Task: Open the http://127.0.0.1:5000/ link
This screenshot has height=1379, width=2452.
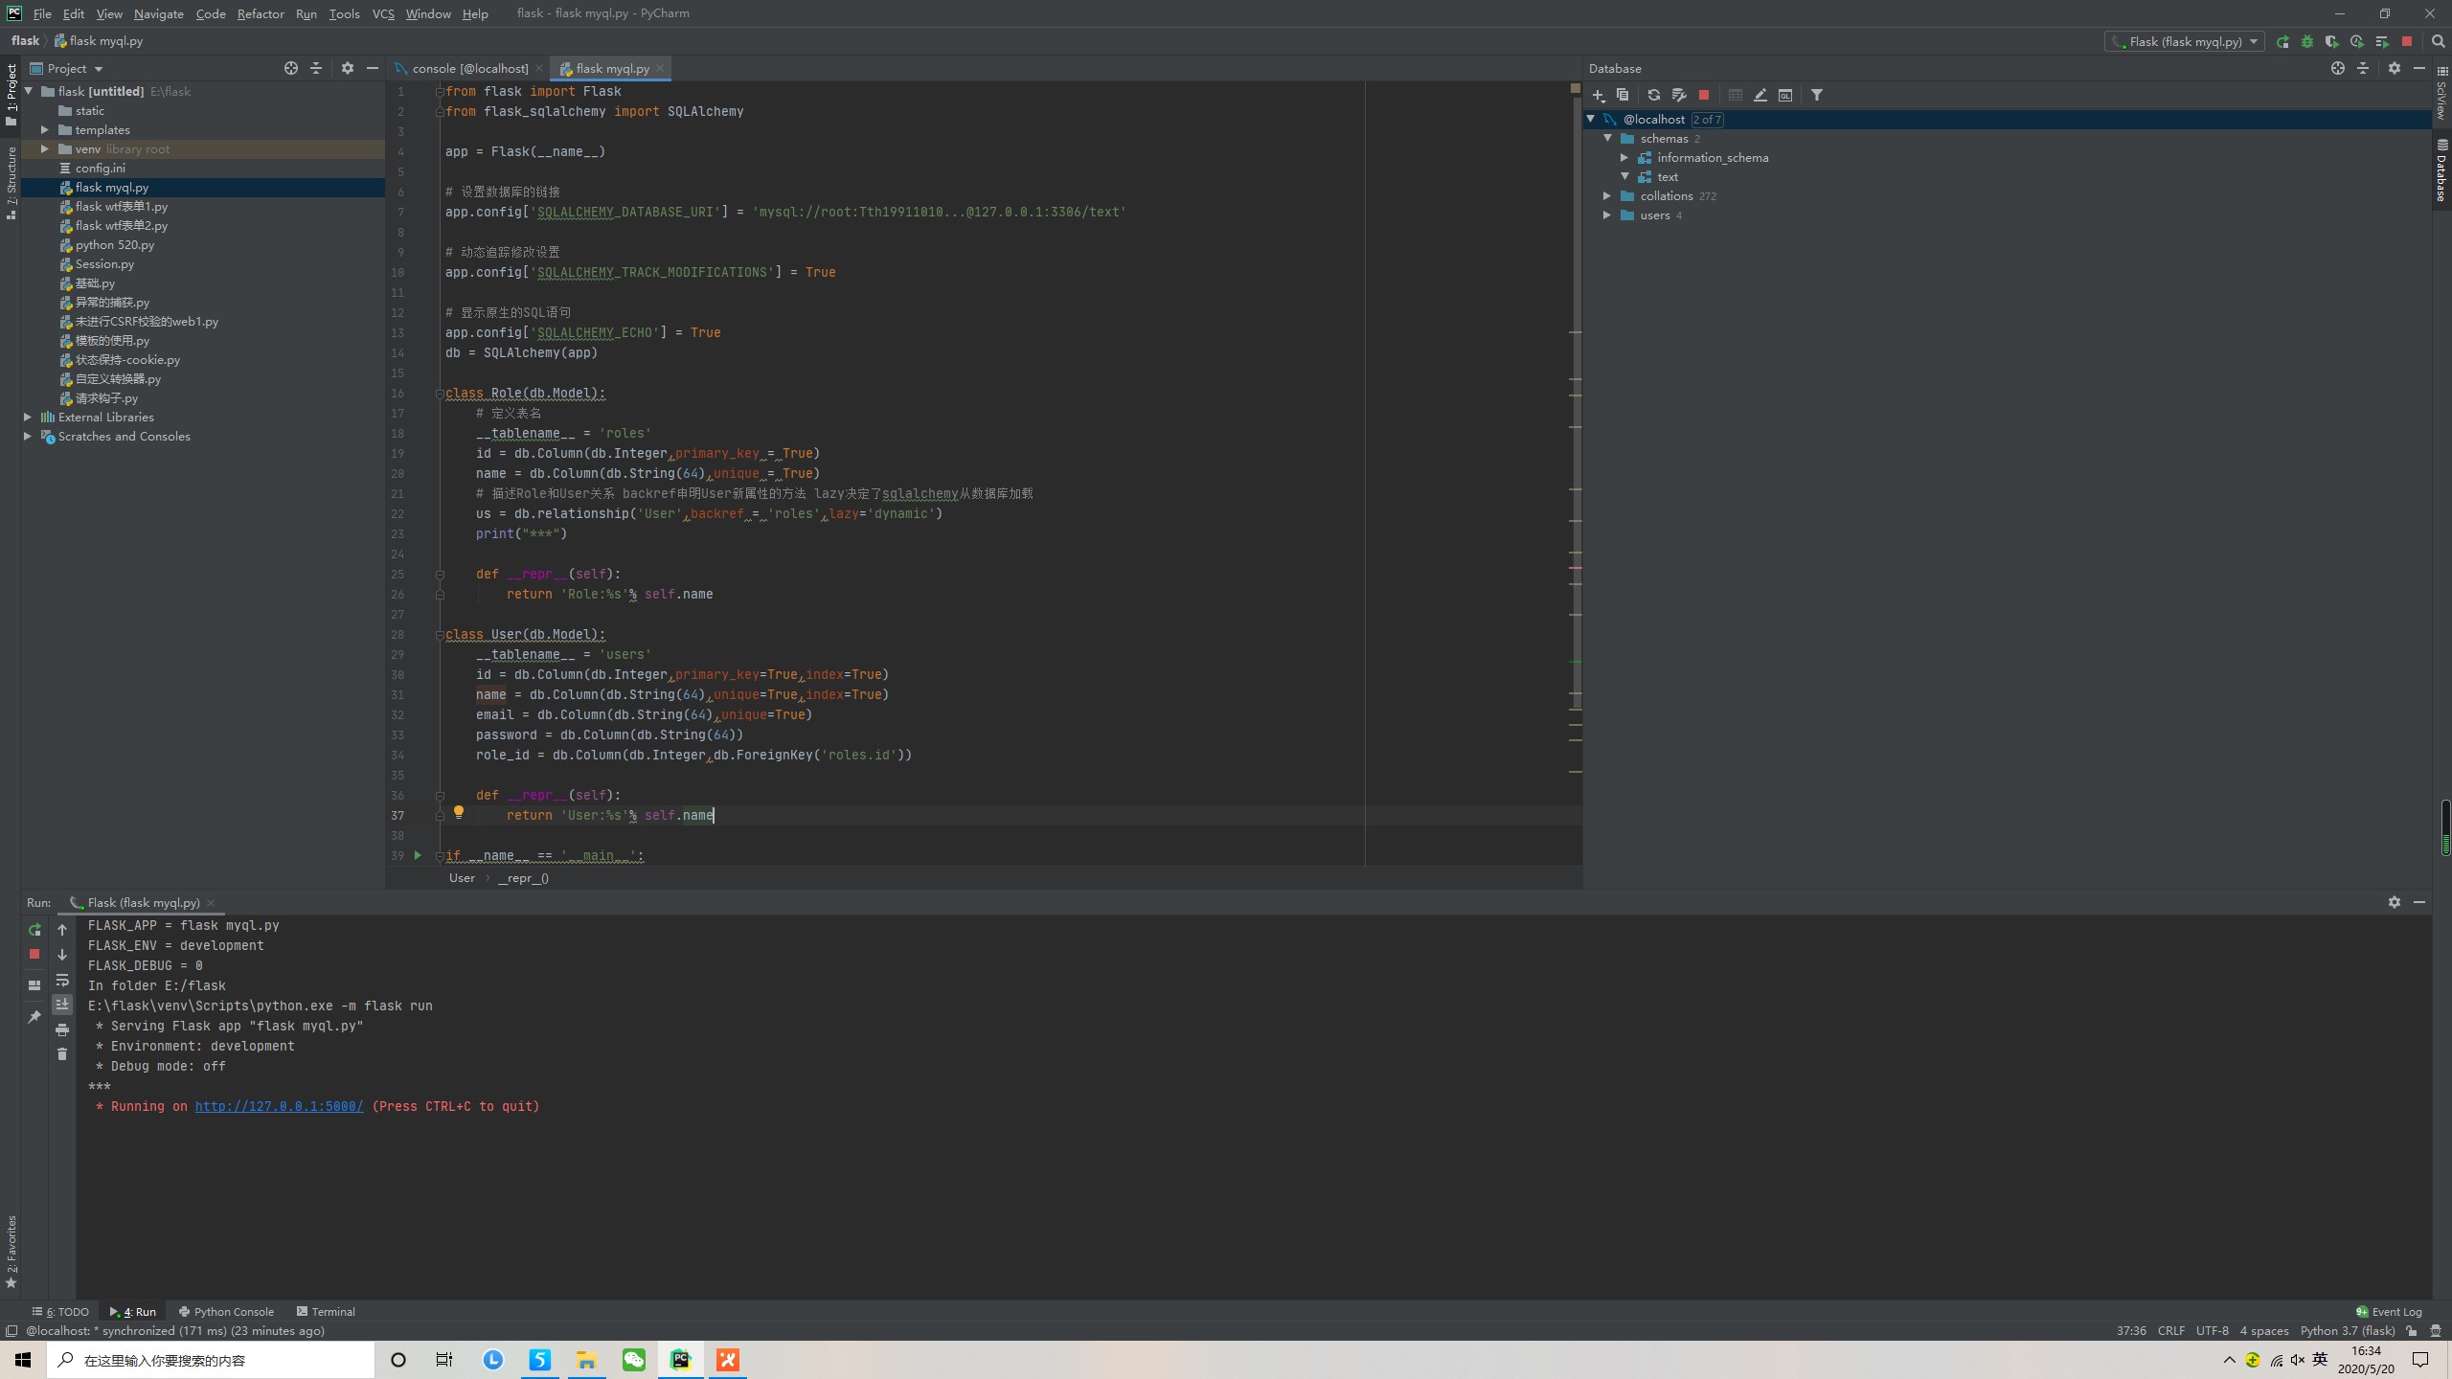Action: click(x=279, y=1106)
